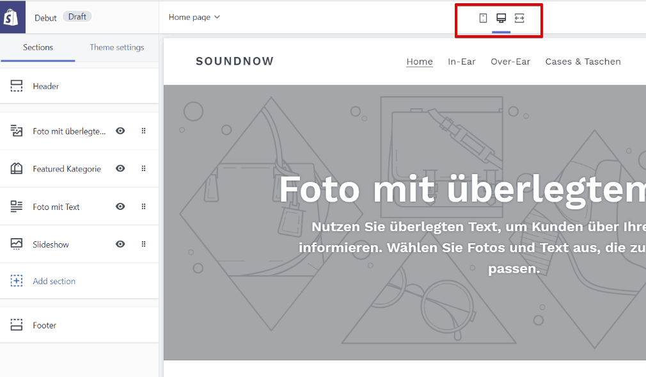Click the SOUNDNOW store logo
Screen dimensions: 646x377
pyautogui.click(x=235, y=61)
